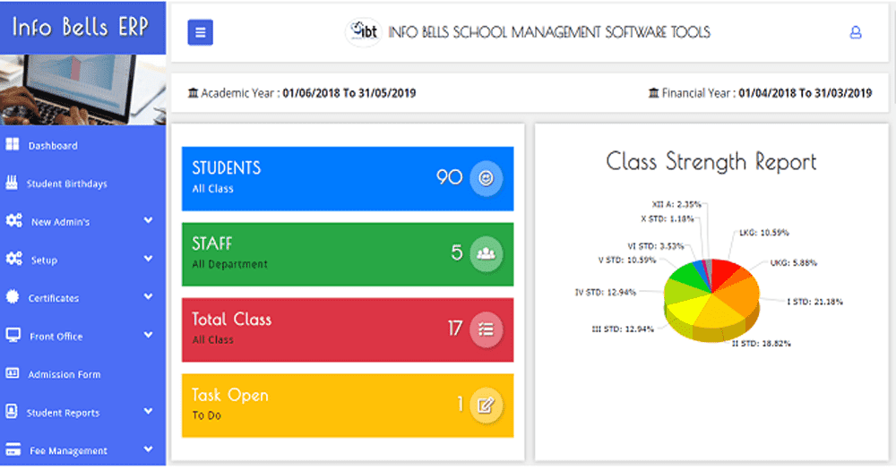
Task: Open the user profile icon
Action: tap(856, 32)
